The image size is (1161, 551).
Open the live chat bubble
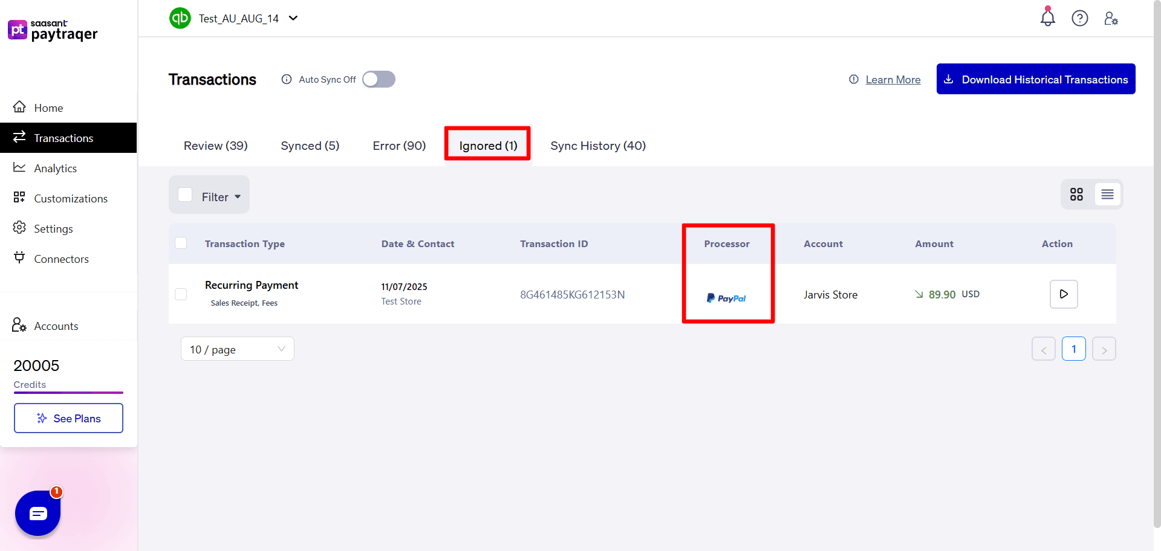click(37, 513)
